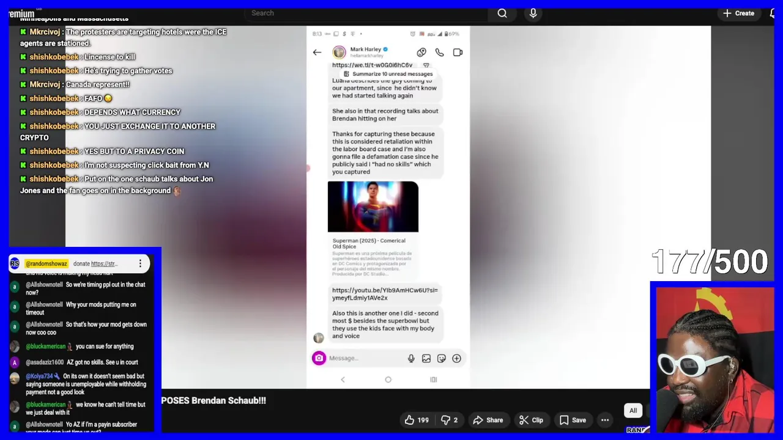Image resolution: width=783 pixels, height=440 pixels.
Task: Click the YouTube search magnifier button
Action: coord(502,13)
